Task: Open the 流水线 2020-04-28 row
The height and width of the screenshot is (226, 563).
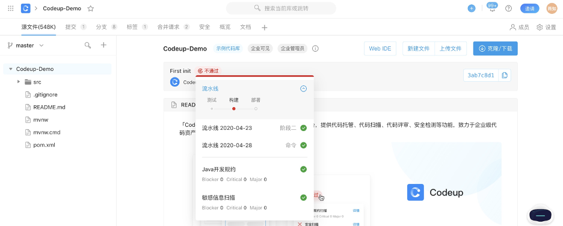Action: (254, 145)
